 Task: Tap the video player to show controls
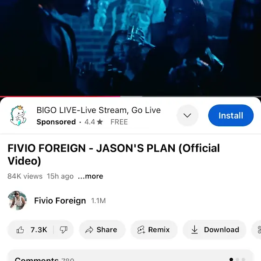pyautogui.click(x=130, y=48)
